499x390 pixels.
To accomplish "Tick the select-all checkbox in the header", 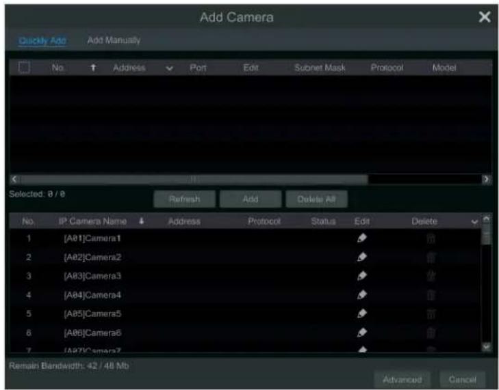I will pos(25,68).
